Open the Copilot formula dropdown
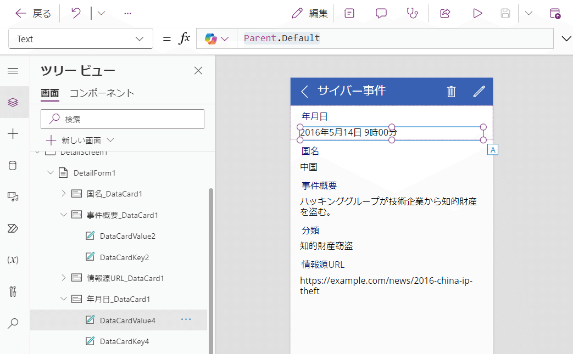Screen dimensions: 573x354 point(216,38)
